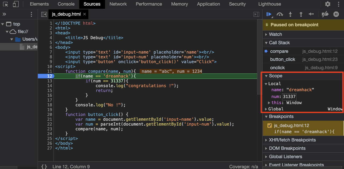Collapse the 'top' frame tree node
The width and height of the screenshot is (344, 169).
pos(2,24)
